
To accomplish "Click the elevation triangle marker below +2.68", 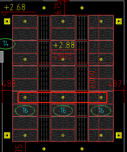I will [x=5, y=14].
